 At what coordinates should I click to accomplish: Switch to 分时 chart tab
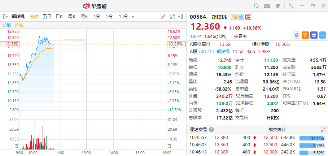coord(34,17)
